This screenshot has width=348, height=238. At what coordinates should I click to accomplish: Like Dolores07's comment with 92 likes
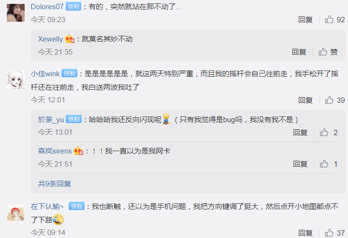coord(329,19)
